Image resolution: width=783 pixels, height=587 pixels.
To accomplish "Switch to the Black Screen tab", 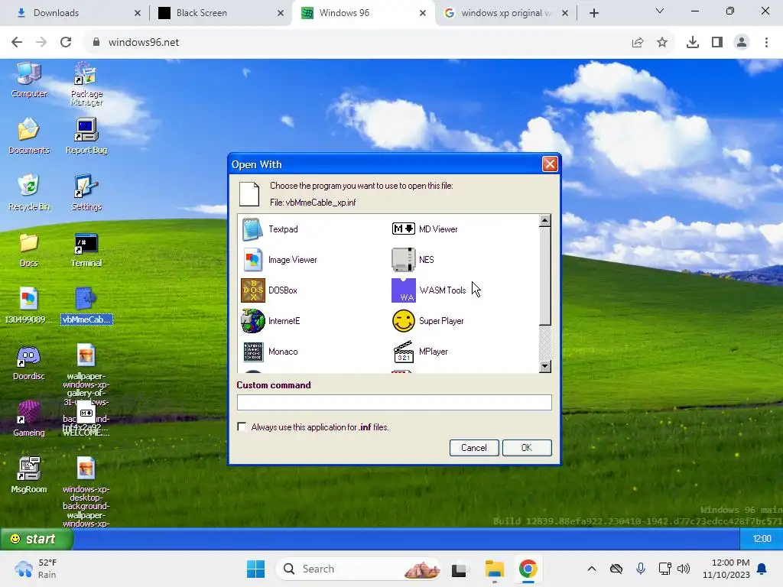I will [x=221, y=13].
